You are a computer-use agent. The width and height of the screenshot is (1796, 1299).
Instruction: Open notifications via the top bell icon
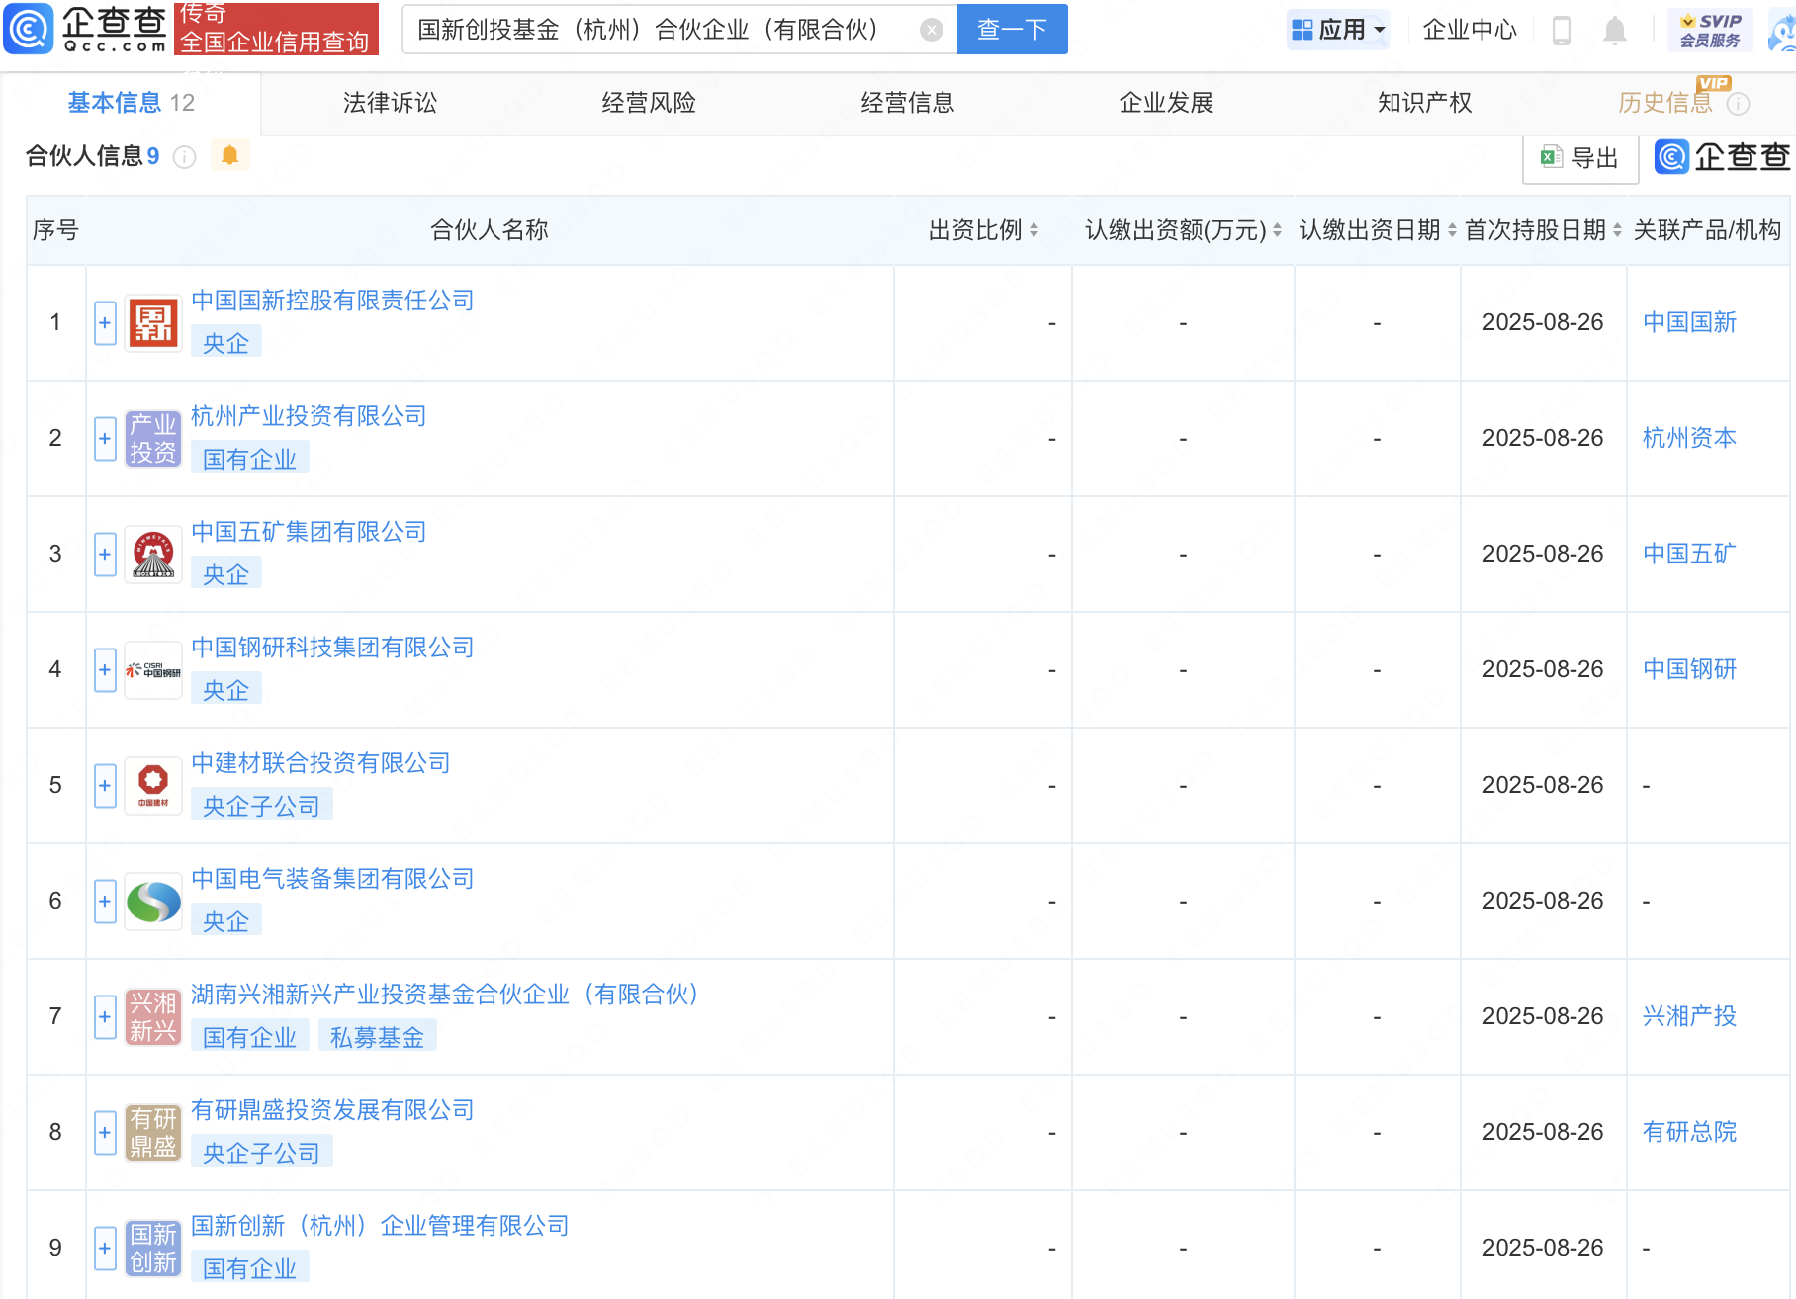pos(1614,31)
